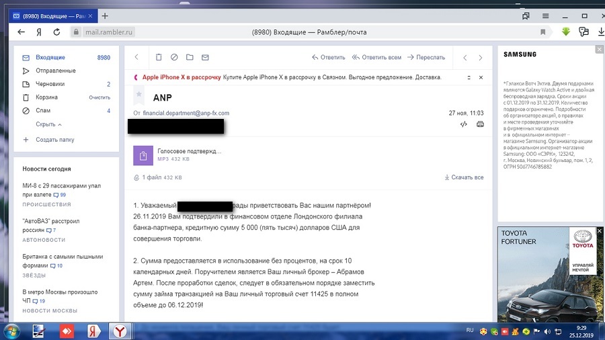Image resolution: width=605 pixels, height=340 pixels.
Task: Open the Yandex Browser taskbar icon
Action: (x=120, y=331)
